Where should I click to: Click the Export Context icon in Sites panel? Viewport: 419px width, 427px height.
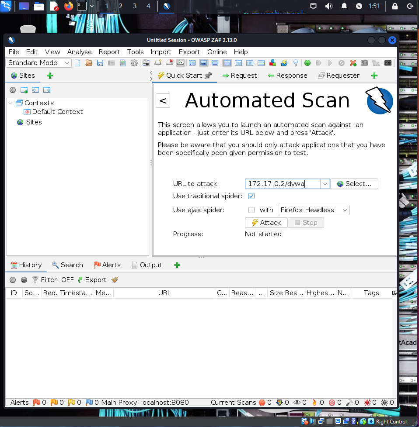point(47,90)
